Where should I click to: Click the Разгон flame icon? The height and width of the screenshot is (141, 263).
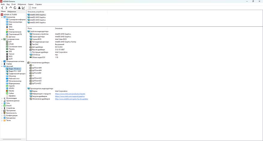7,29
